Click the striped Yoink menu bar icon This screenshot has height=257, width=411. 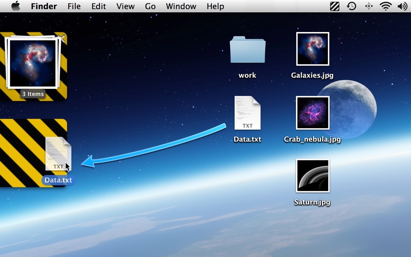(335, 6)
